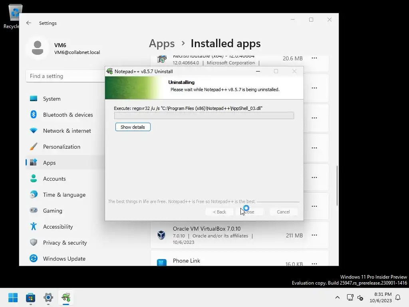409x307 pixels.
Task: Click the Windows Update sync icon
Action: coord(34,259)
